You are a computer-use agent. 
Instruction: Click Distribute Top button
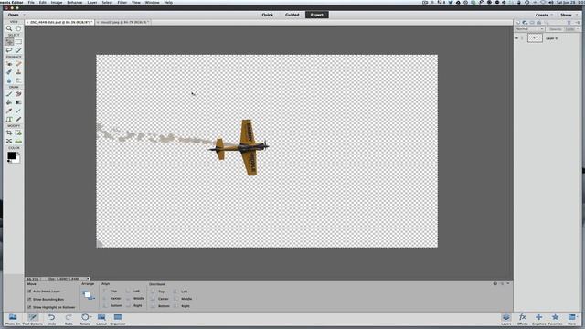click(x=158, y=292)
